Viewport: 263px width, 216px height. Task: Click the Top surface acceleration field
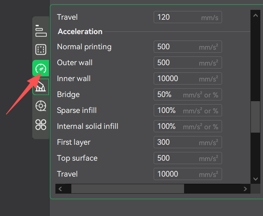[176, 158]
